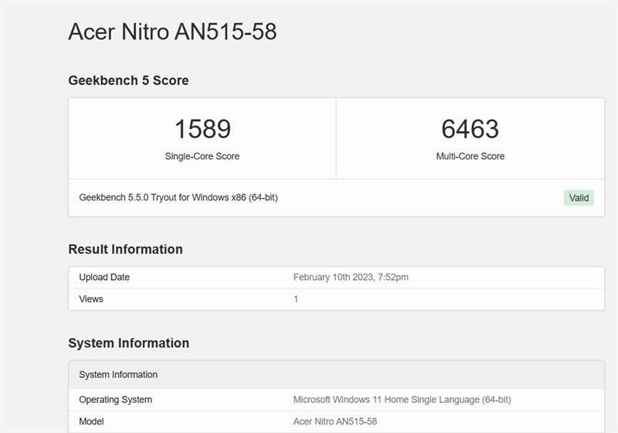
Task: Click the single-core score 1589
Action: (202, 129)
